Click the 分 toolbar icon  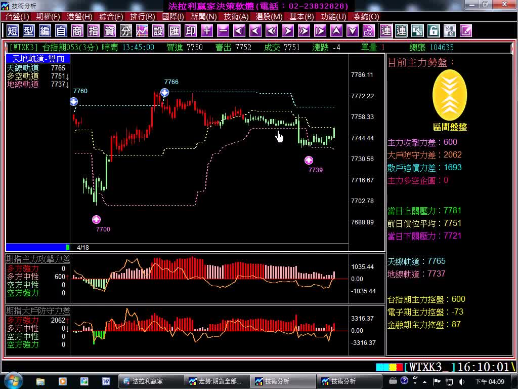[x=126, y=31]
